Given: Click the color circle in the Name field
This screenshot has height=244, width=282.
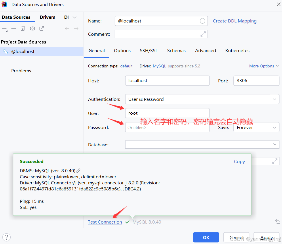Looking at the screenshot, I should click(x=203, y=21).
